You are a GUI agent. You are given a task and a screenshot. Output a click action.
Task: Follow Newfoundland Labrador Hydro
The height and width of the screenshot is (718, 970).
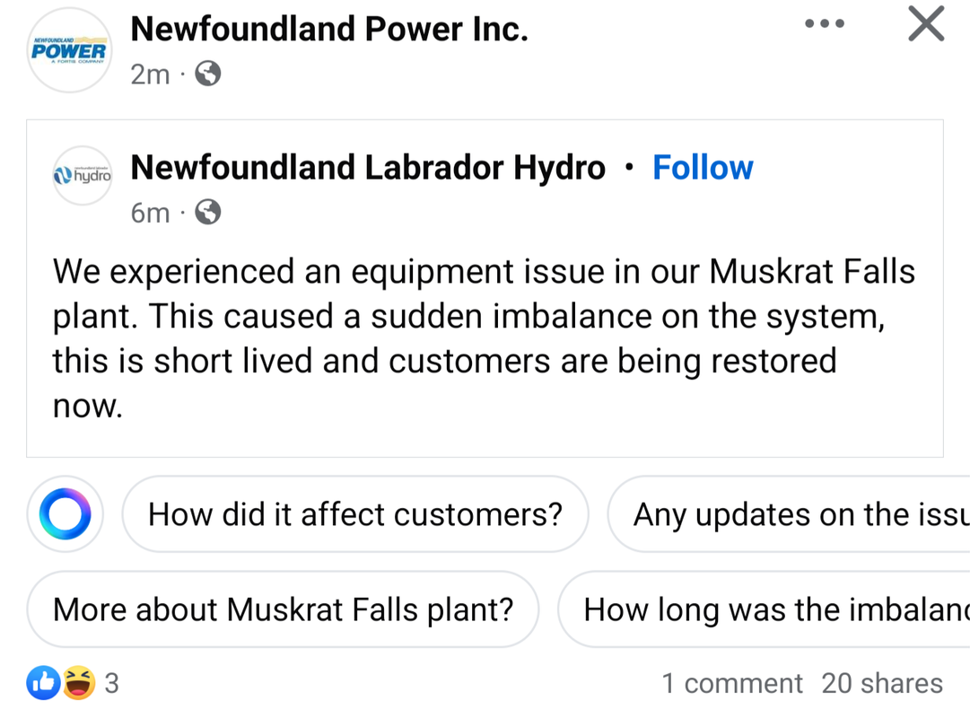pyautogui.click(x=703, y=168)
